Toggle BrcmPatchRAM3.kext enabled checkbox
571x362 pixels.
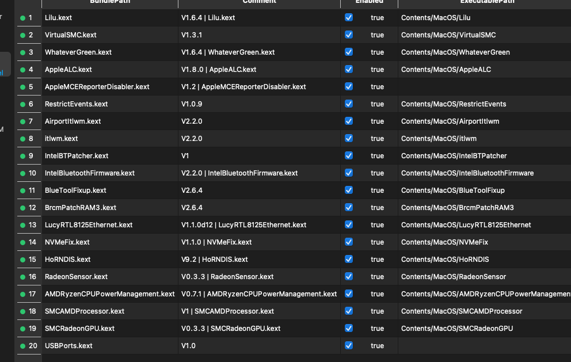click(x=348, y=207)
